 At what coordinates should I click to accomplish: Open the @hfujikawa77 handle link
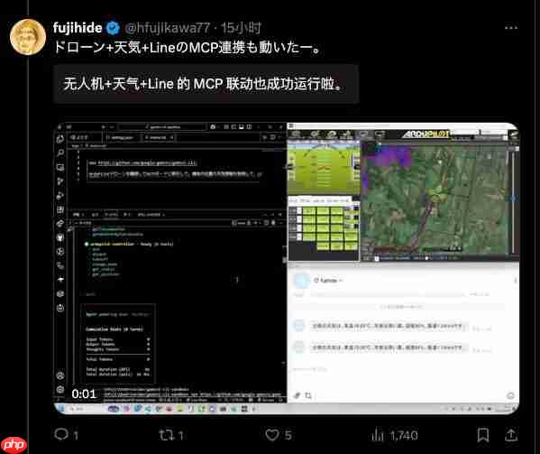(168, 28)
